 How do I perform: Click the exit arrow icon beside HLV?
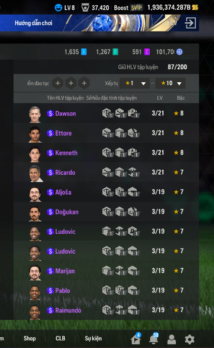coord(190,23)
